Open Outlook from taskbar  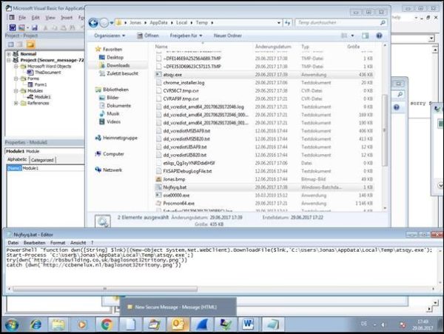[178, 324]
